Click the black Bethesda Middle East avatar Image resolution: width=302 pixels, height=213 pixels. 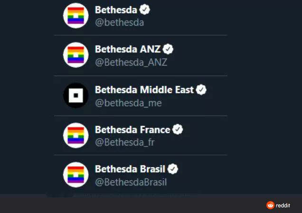point(76,96)
